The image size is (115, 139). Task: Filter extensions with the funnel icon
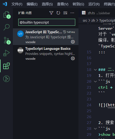(x=51, y=13)
